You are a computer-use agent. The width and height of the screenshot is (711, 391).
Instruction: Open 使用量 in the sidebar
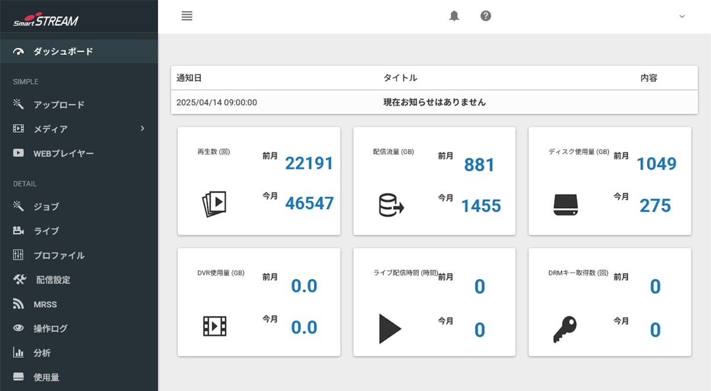click(46, 377)
